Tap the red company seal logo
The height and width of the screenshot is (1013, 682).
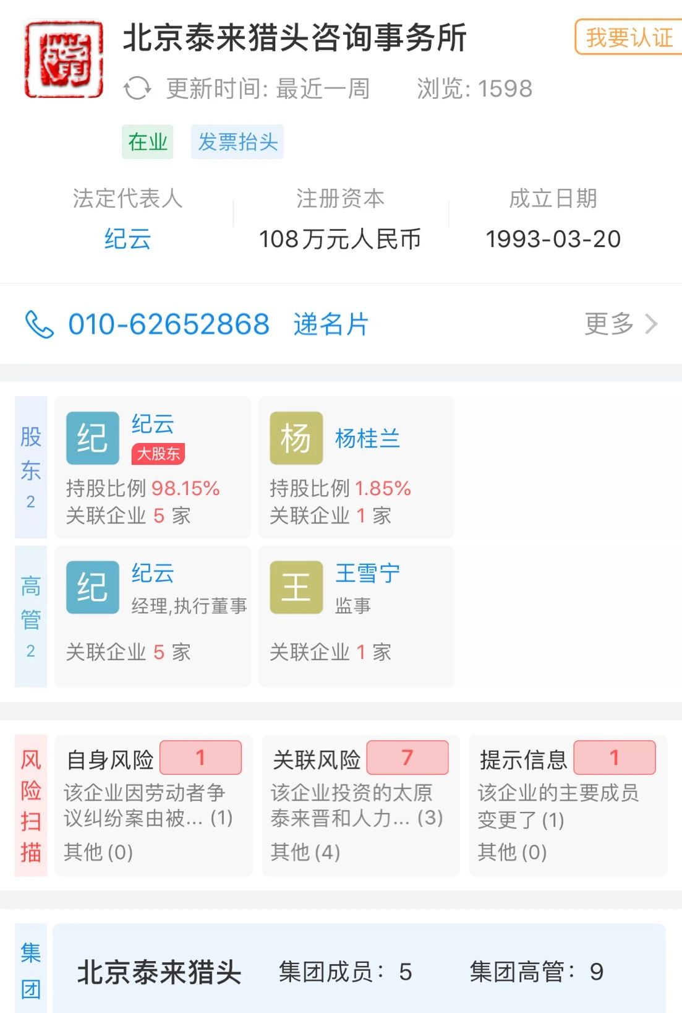pyautogui.click(x=64, y=59)
